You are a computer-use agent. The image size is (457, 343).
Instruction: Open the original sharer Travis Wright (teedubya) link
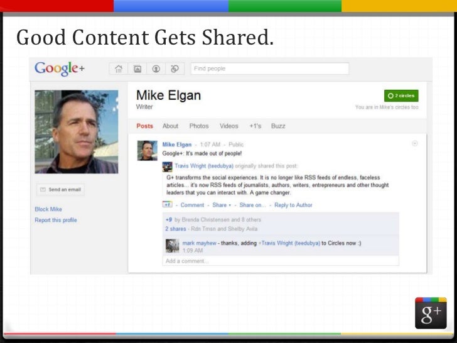pyautogui.click(x=204, y=166)
